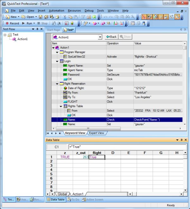Click the Run button
The height and width of the screenshot is (209, 190).
[27, 23]
